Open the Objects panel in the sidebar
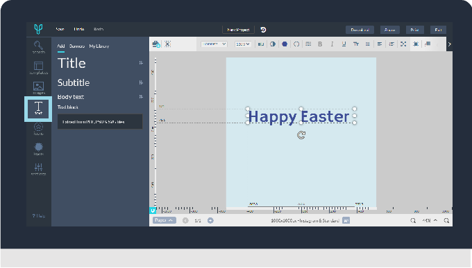Screen dimensions: 472x268 coord(39,149)
